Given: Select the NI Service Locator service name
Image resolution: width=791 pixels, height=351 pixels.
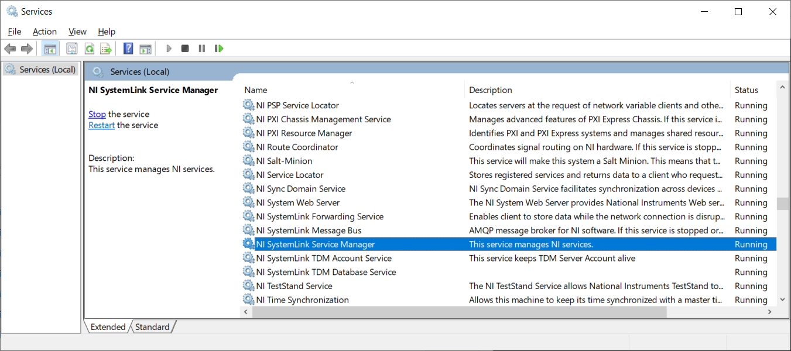Looking at the screenshot, I should point(290,175).
